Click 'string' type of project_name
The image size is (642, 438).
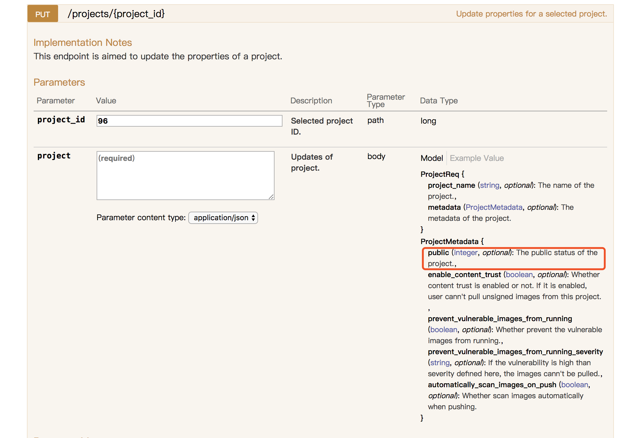[x=489, y=185]
